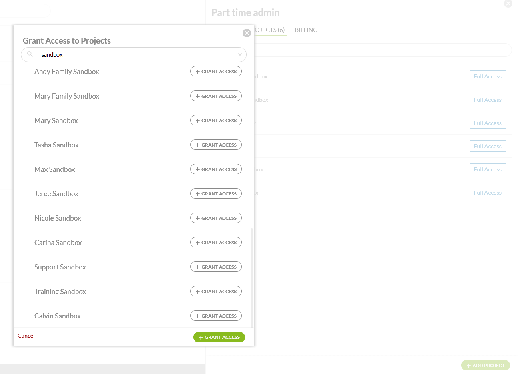Close the Grant Access to Projects dialog

coord(247,33)
